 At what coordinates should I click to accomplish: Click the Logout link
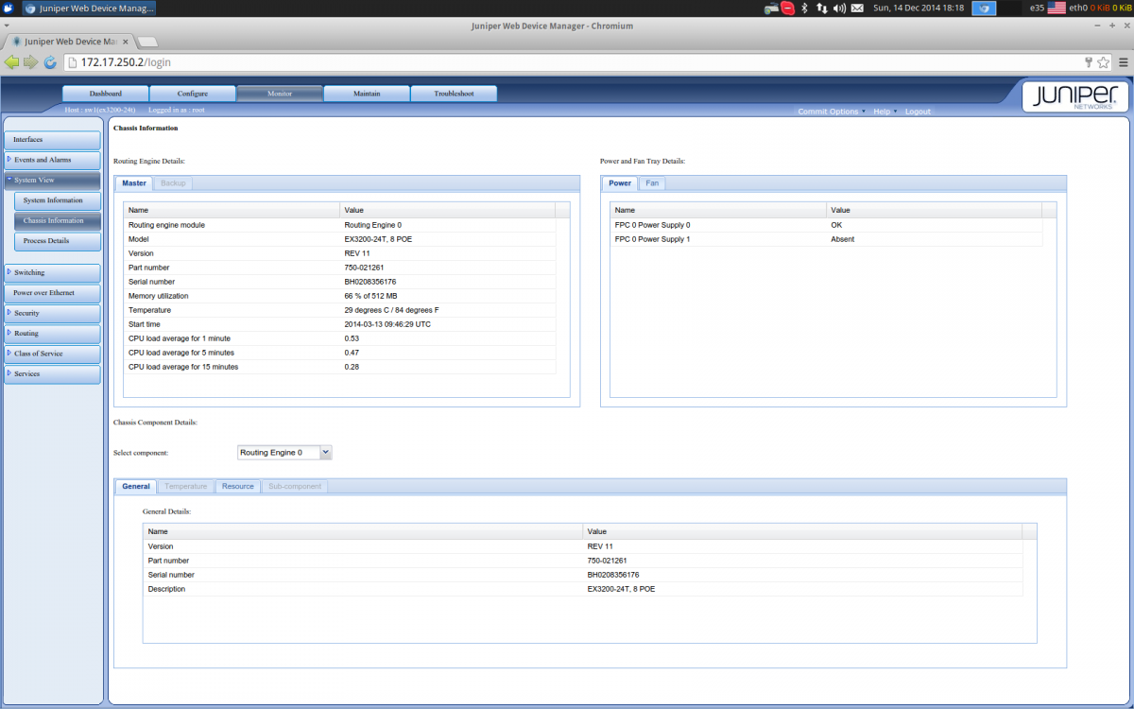pos(918,112)
